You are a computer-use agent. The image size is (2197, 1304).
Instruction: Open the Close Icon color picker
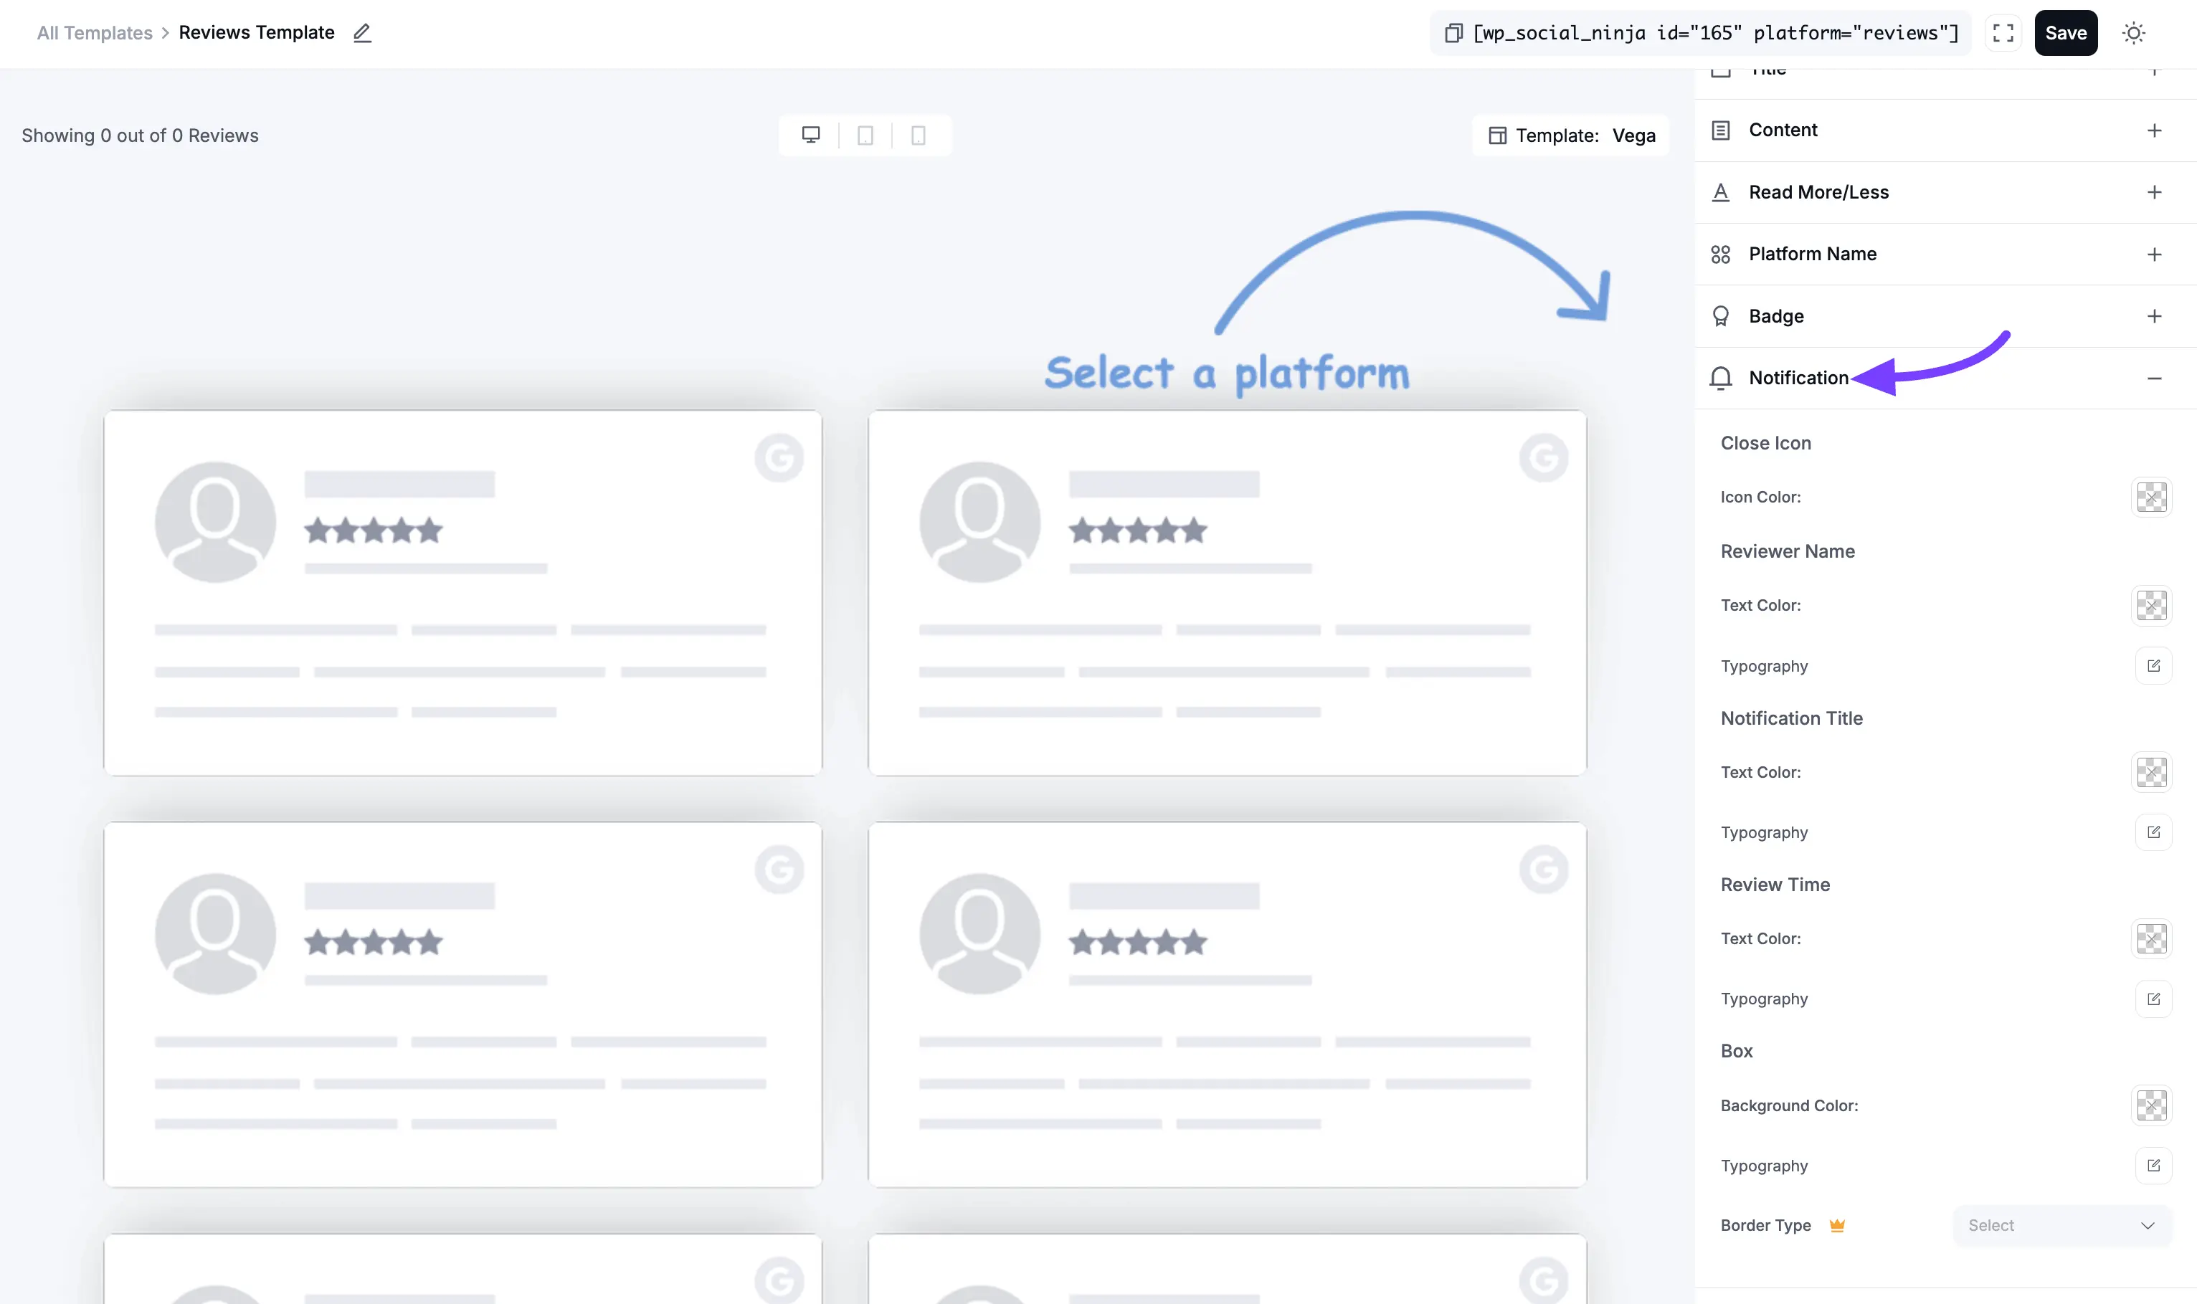coord(2150,497)
